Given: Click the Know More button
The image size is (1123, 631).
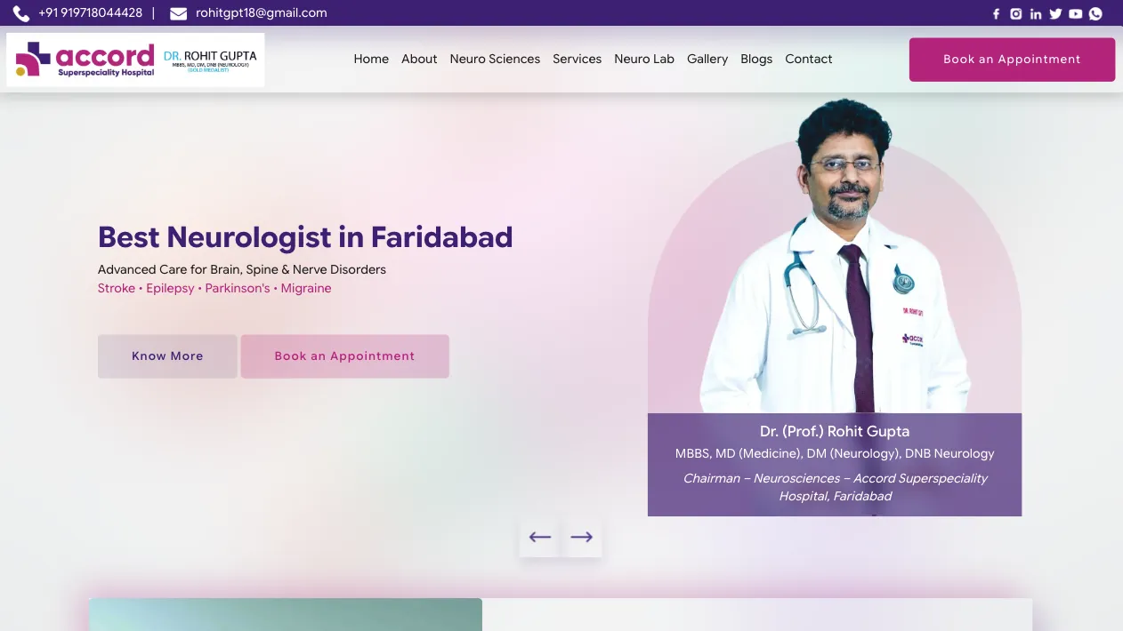Looking at the screenshot, I should click(x=167, y=356).
